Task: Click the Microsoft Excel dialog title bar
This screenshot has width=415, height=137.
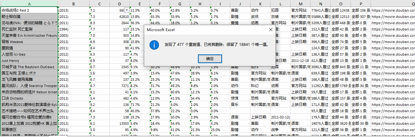Action: [x=204, y=30]
